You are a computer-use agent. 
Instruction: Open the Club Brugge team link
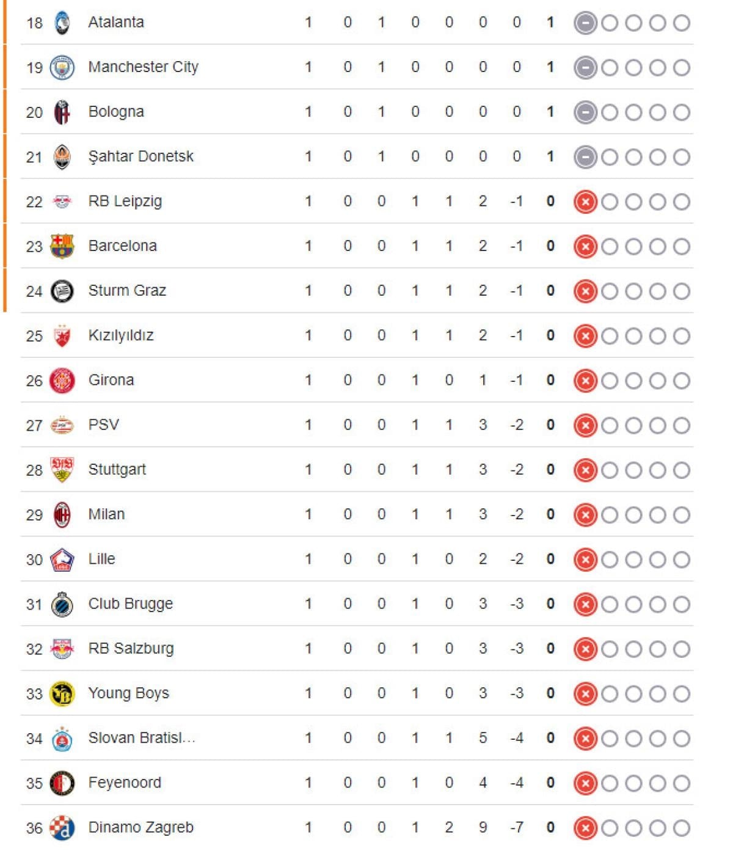pyautogui.click(x=131, y=604)
